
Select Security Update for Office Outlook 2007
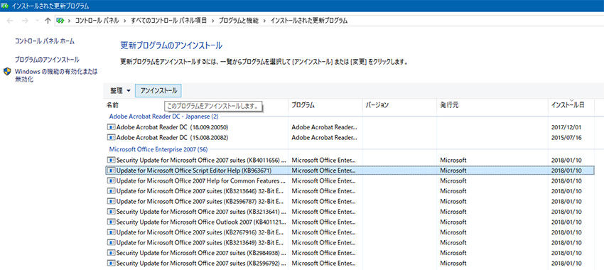tap(350, 222)
